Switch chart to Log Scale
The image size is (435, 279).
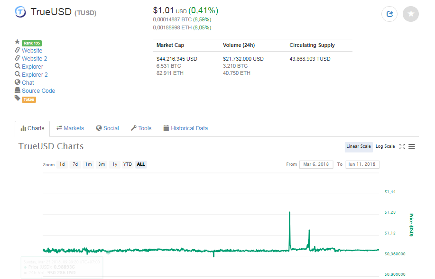pos(385,146)
